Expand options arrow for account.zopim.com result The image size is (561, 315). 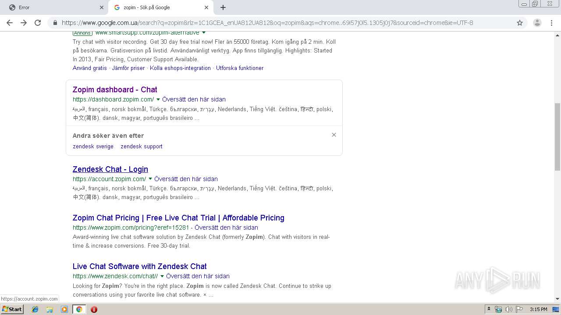tap(150, 179)
